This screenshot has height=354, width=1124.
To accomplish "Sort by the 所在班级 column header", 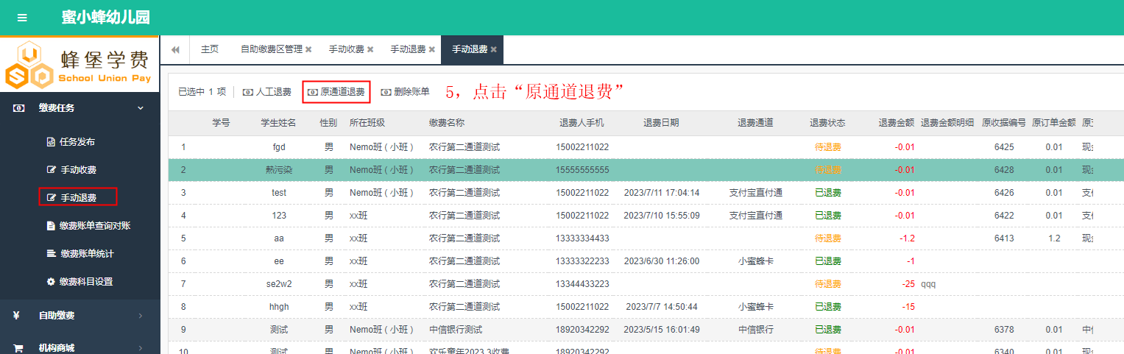I will point(367,123).
